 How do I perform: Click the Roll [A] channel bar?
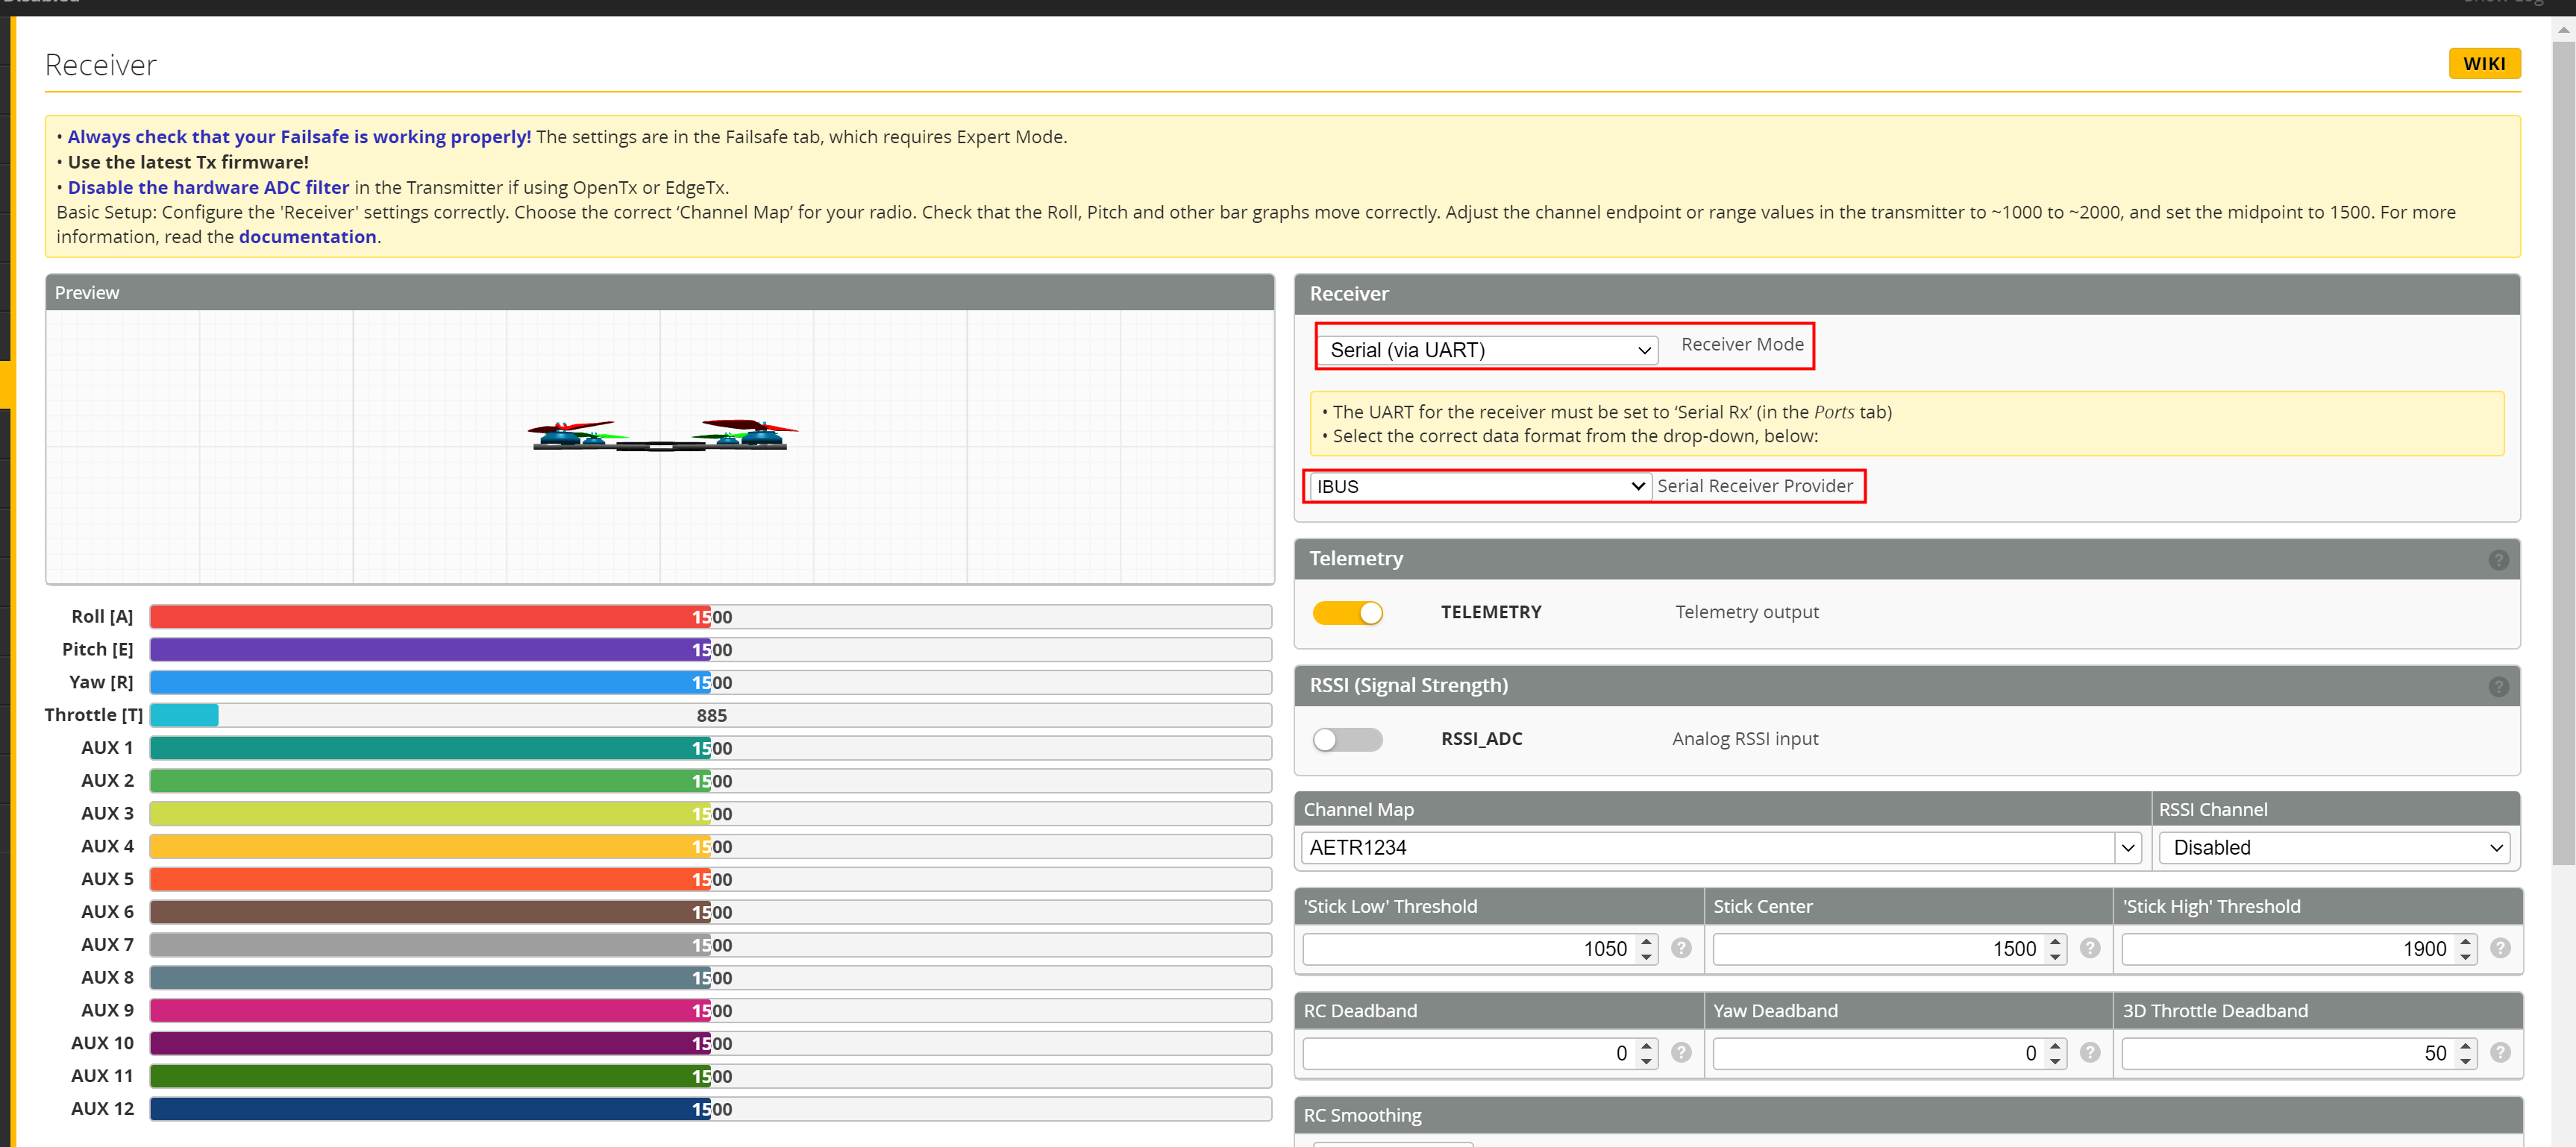(x=710, y=617)
